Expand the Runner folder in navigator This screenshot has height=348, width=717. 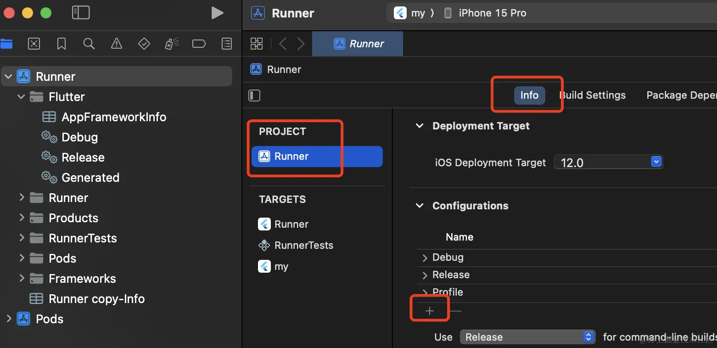click(x=21, y=197)
